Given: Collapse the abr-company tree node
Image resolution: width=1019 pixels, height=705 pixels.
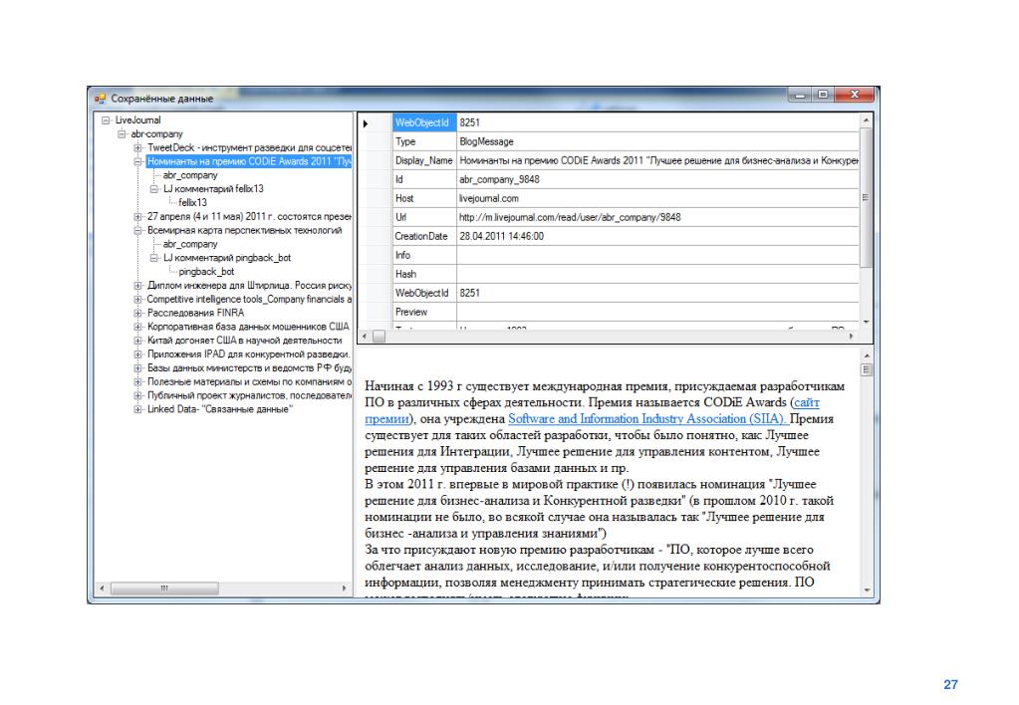Looking at the screenshot, I should pos(122,133).
